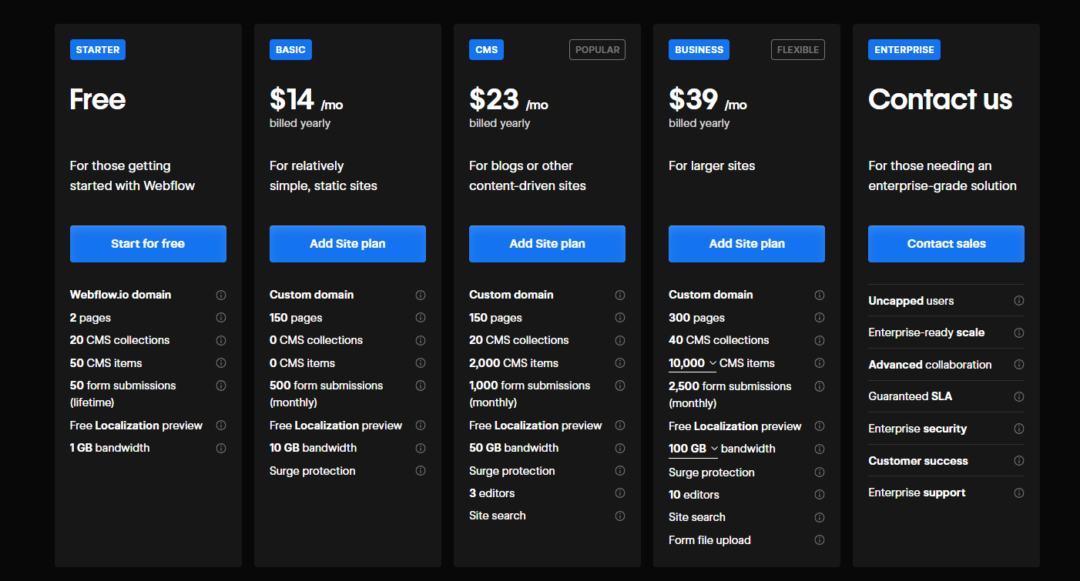Show info about Uncapped users on Enterprise

tap(1018, 300)
